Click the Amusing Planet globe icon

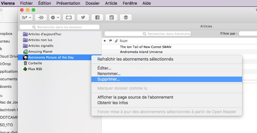(25, 52)
